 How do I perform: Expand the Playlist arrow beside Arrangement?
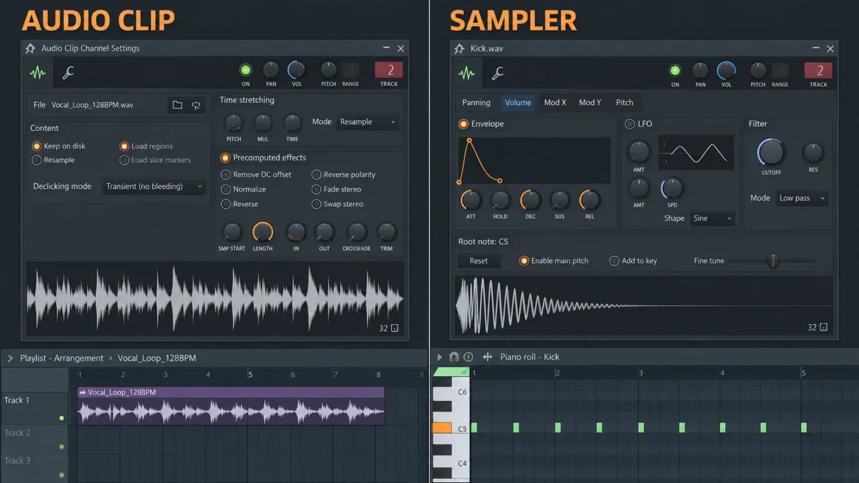[x=10, y=358]
